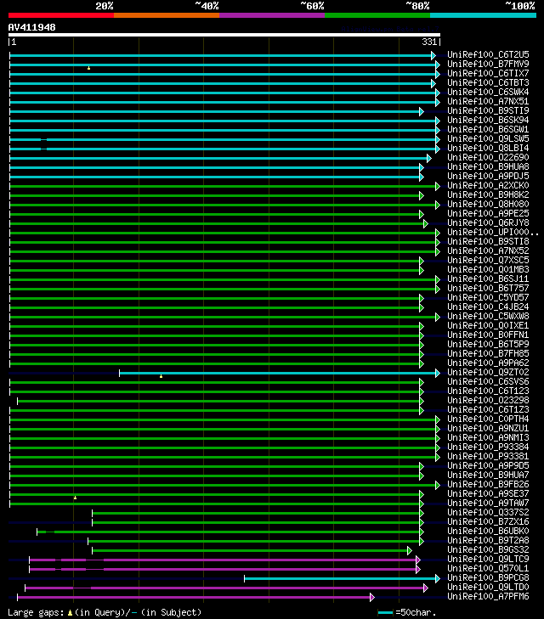
Task: Select the UniRef100_A9PDJ5 label
Action: [x=488, y=176]
